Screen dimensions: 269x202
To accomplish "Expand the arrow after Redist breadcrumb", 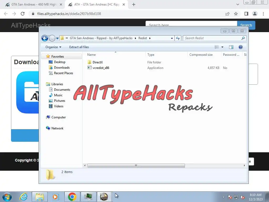I will (150, 38).
